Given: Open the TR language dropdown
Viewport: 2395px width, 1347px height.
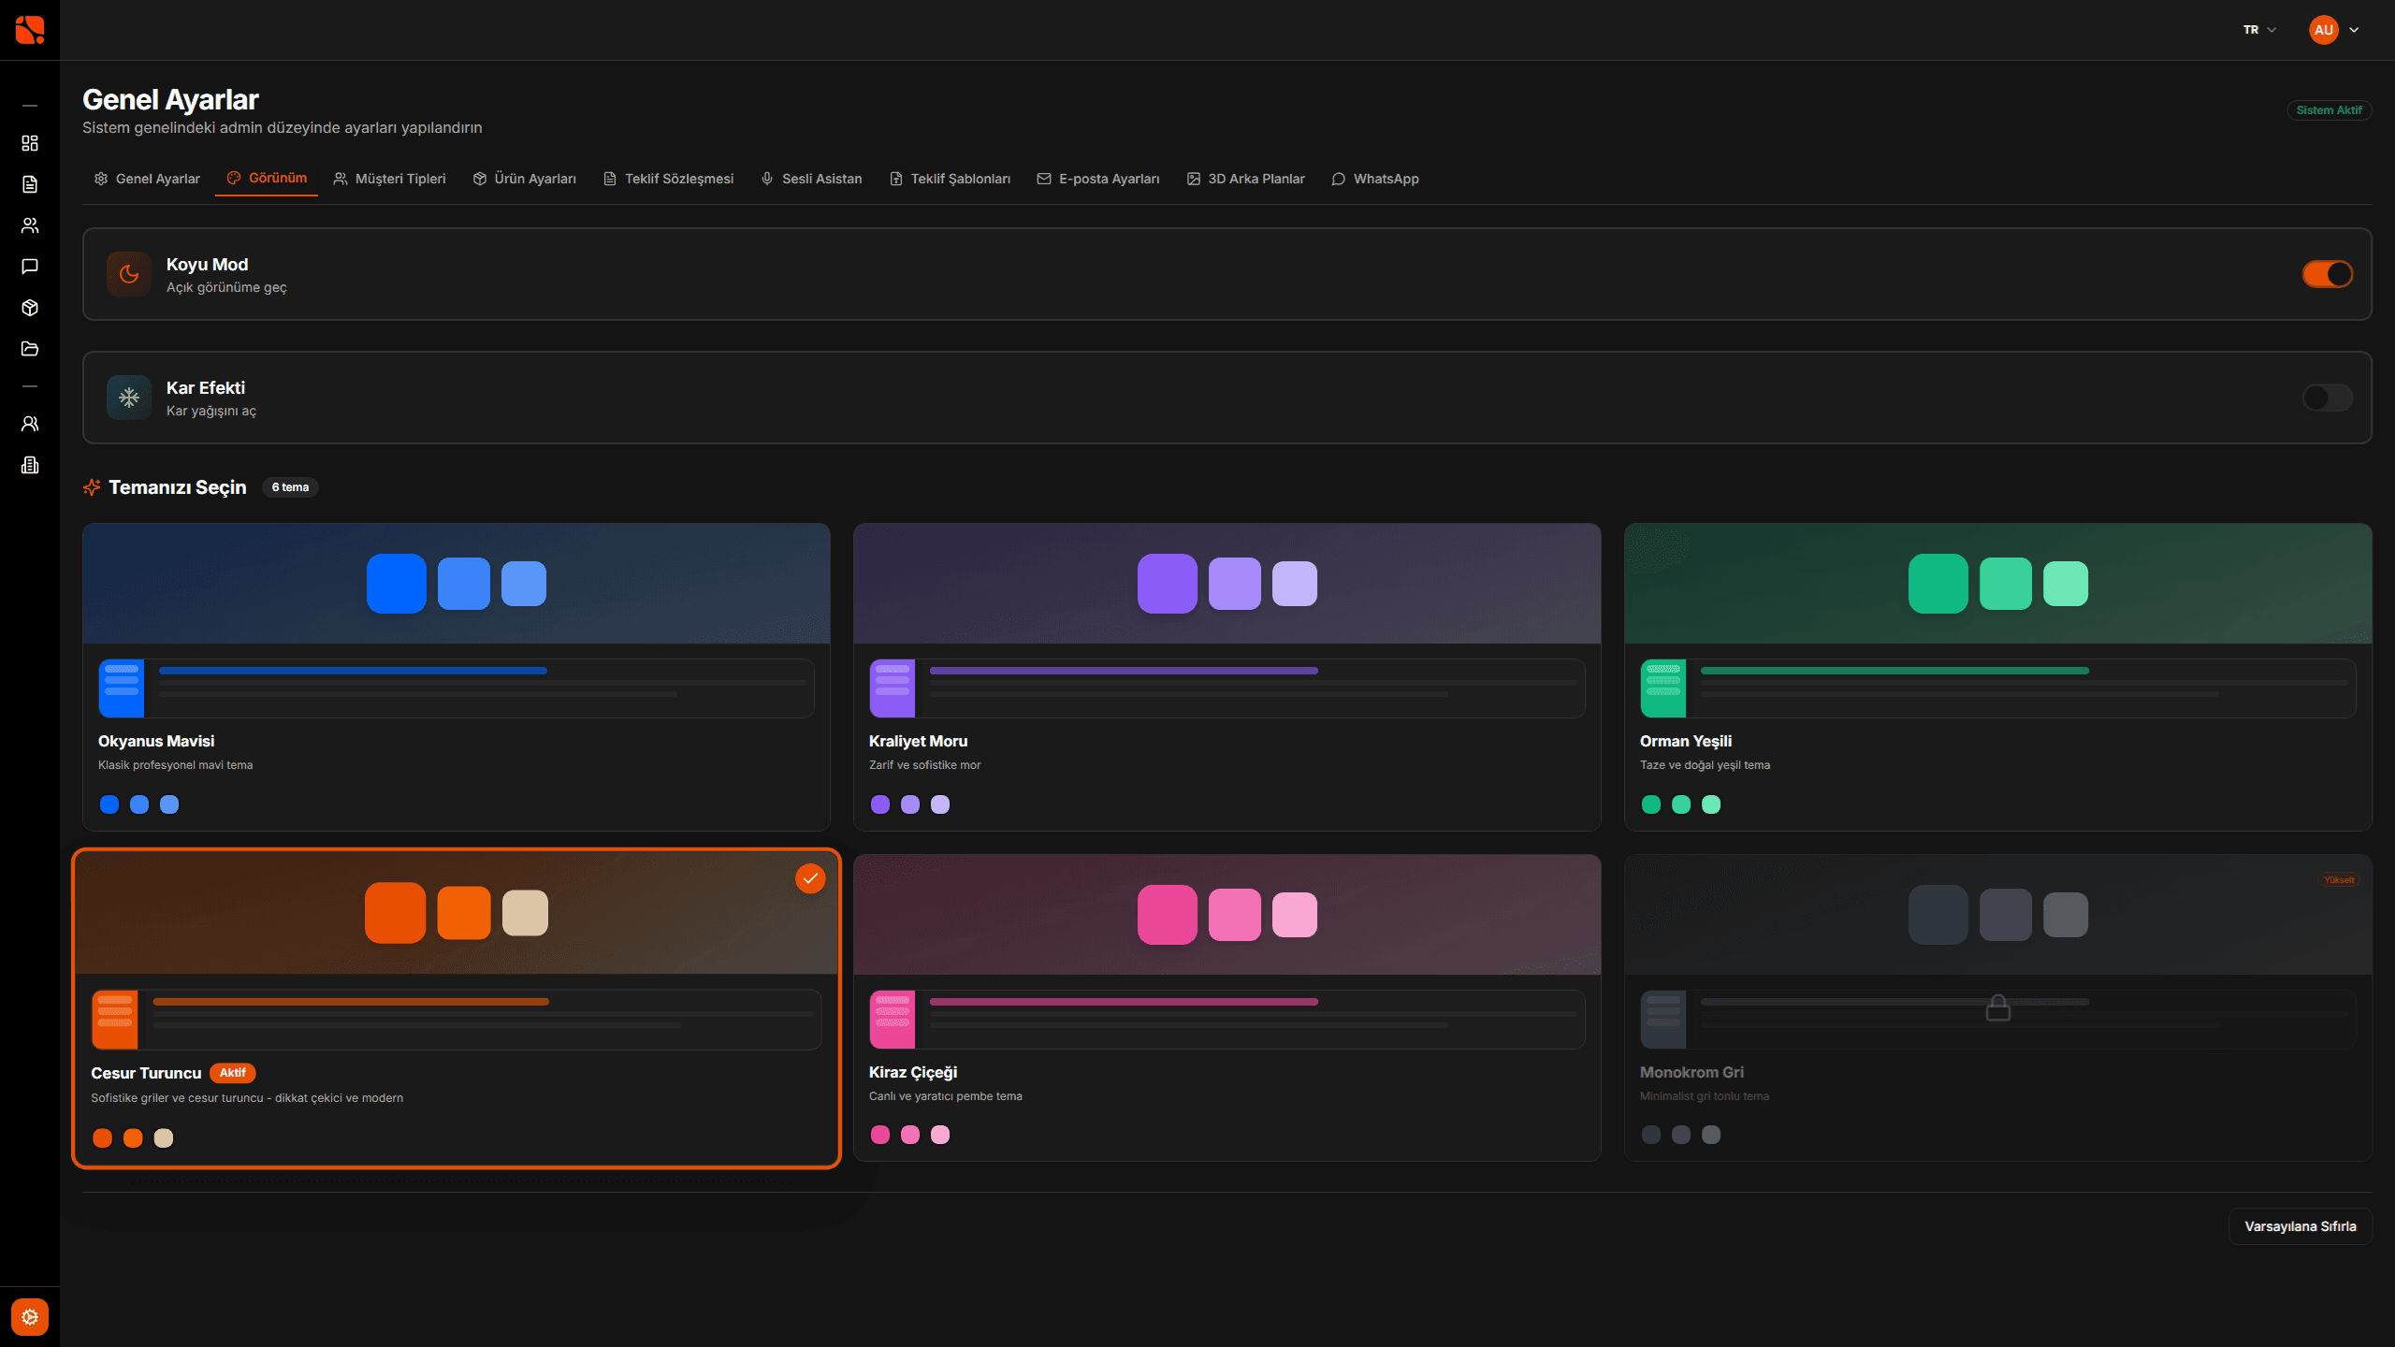Looking at the screenshot, I should (2258, 30).
